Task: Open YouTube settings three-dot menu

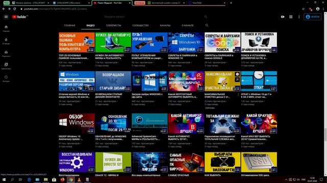Action: tap(299, 17)
